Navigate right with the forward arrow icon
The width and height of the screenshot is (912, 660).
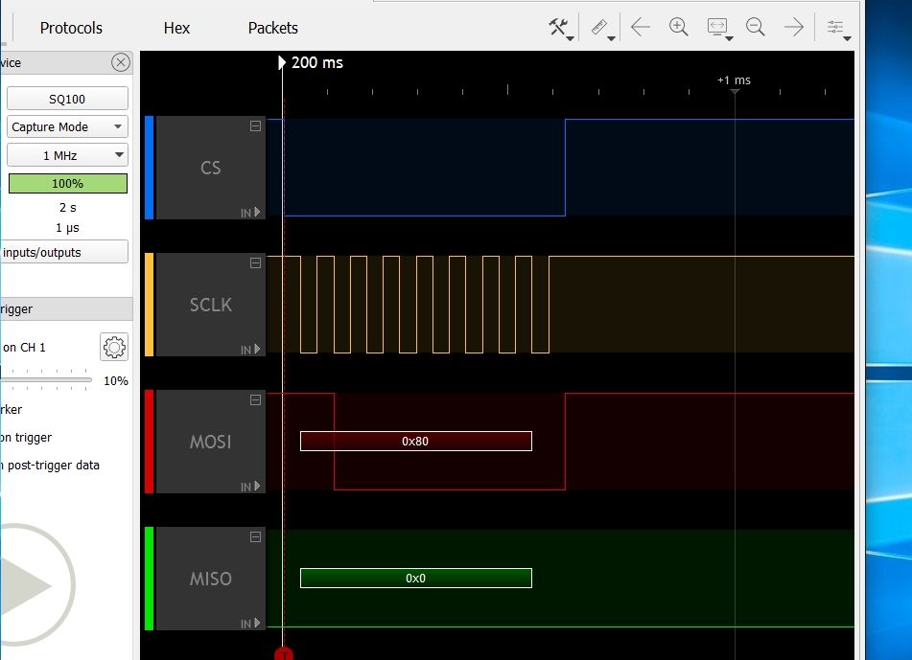793,26
